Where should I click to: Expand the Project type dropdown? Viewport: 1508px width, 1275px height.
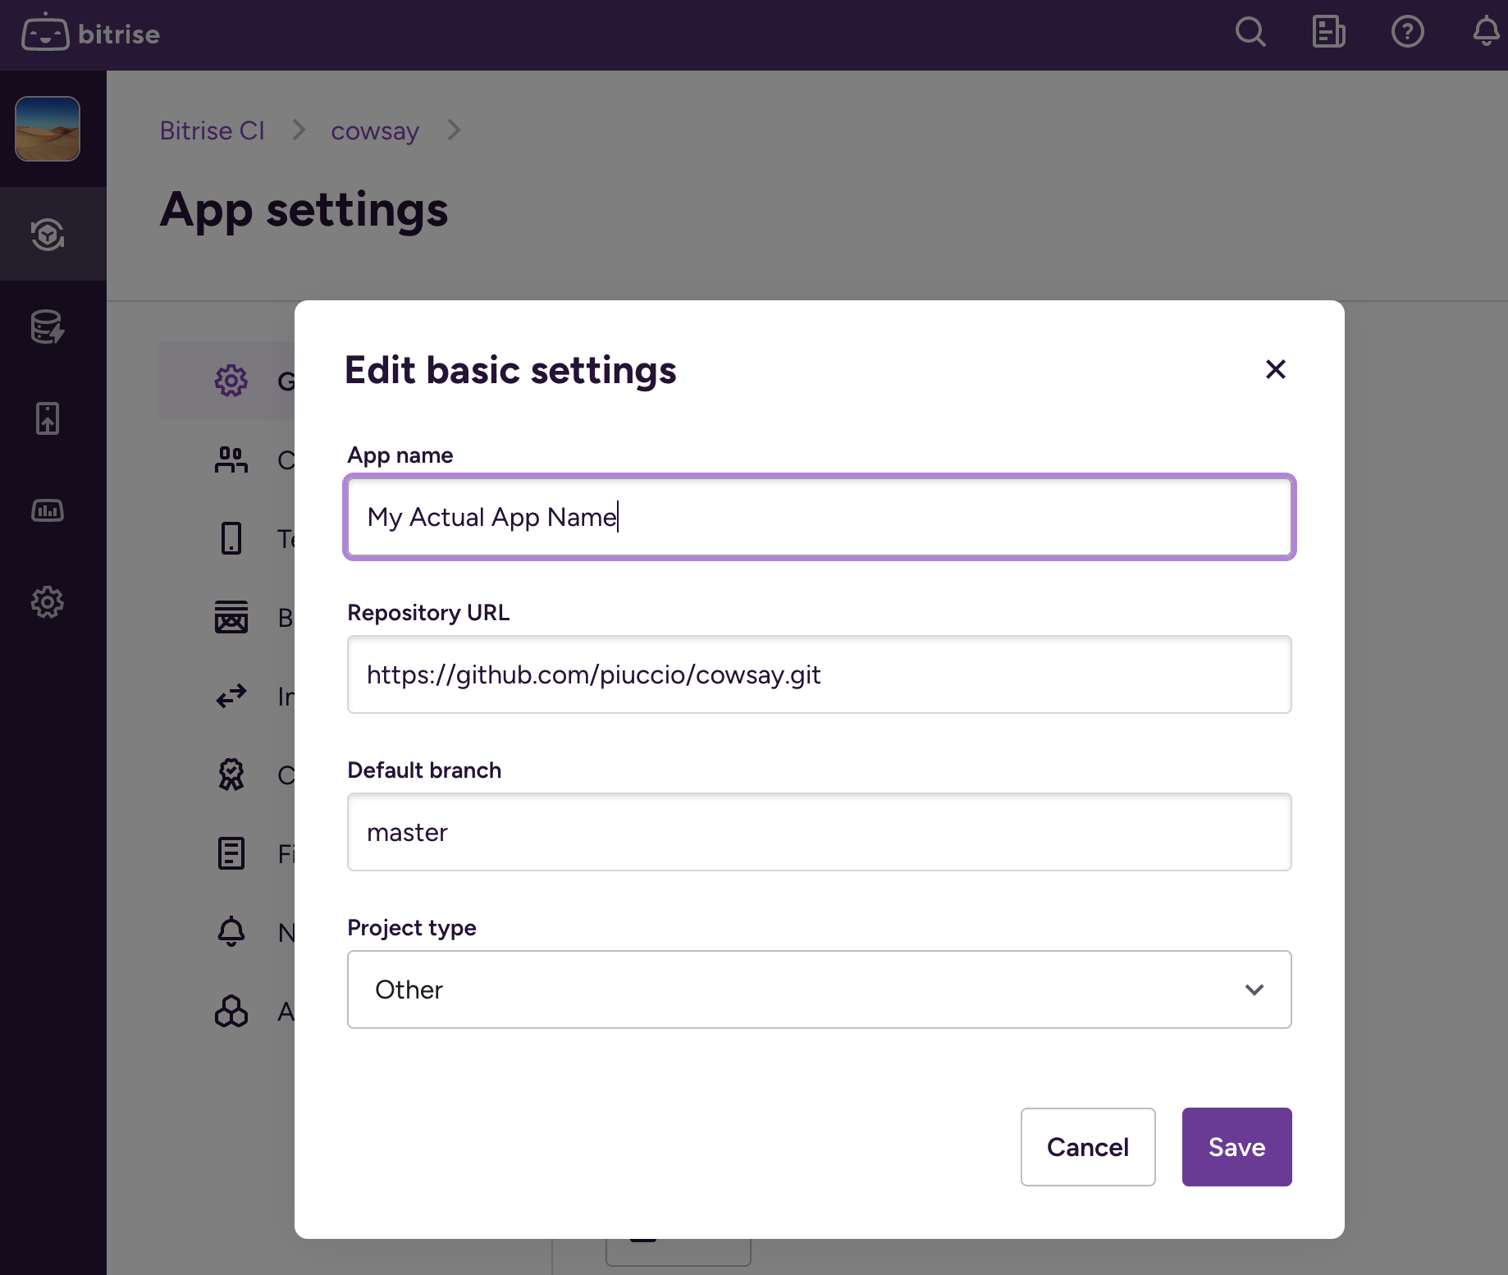(x=819, y=989)
